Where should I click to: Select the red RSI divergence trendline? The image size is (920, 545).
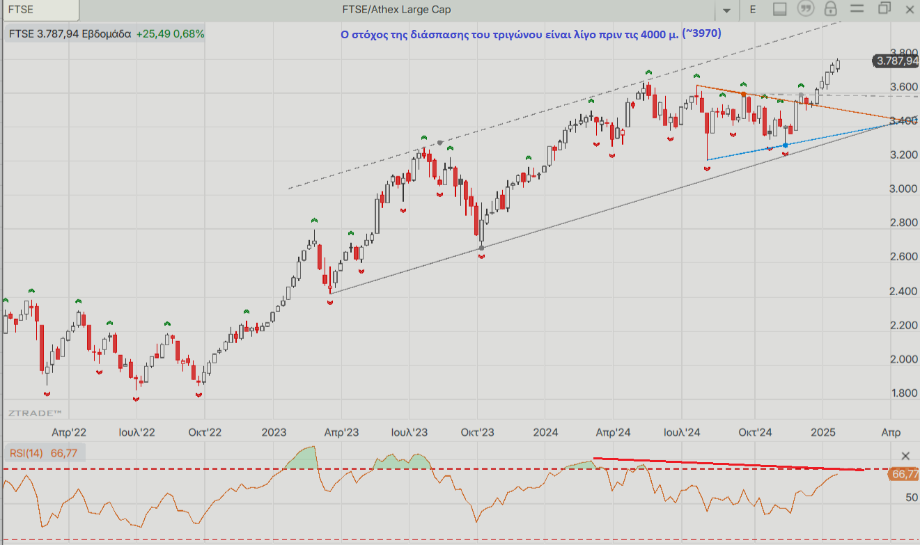(x=728, y=464)
